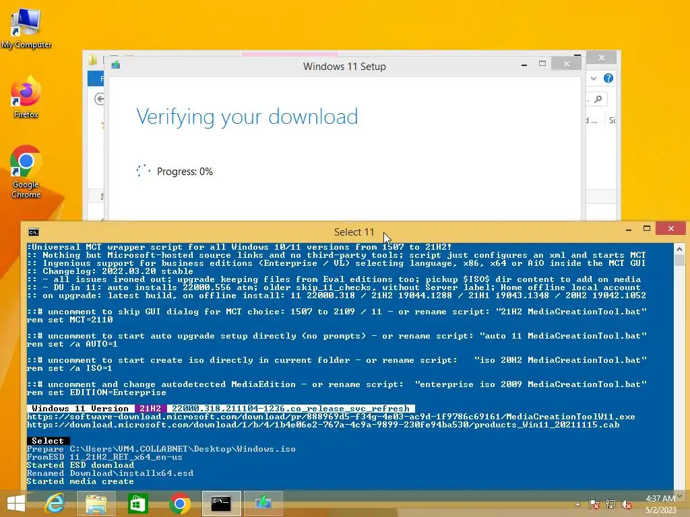Open the clock showing 4:37 AM
The height and width of the screenshot is (517, 690).
click(x=660, y=499)
